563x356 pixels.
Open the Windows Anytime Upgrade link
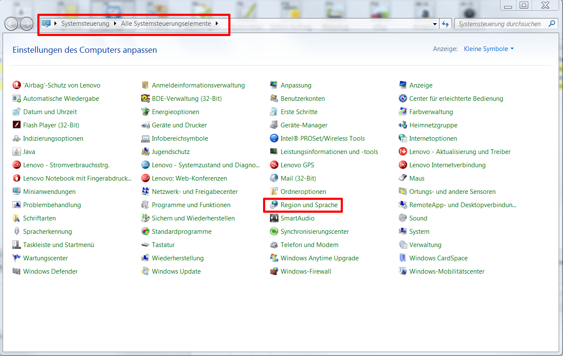point(319,258)
